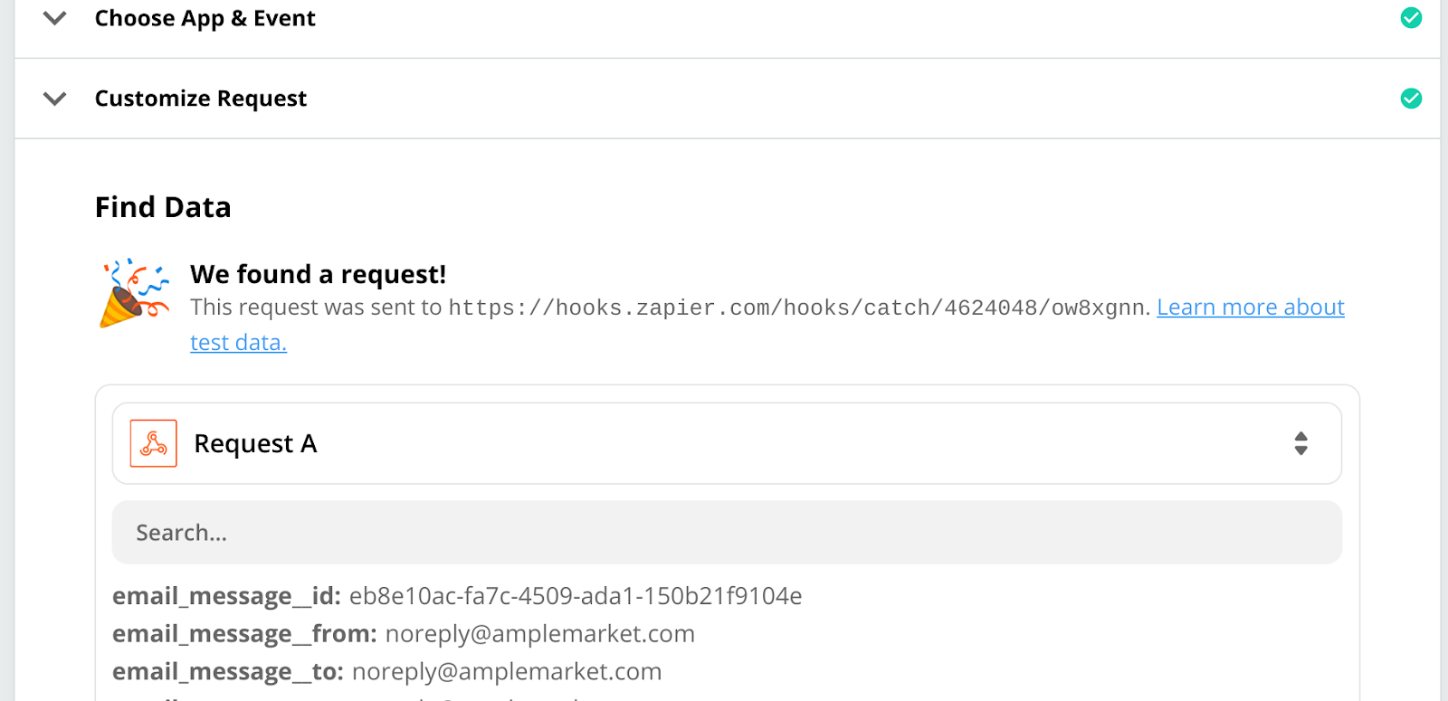Screen dimensions: 1448x701
Task: Click the 'We found a request!' heading
Action: (x=318, y=274)
